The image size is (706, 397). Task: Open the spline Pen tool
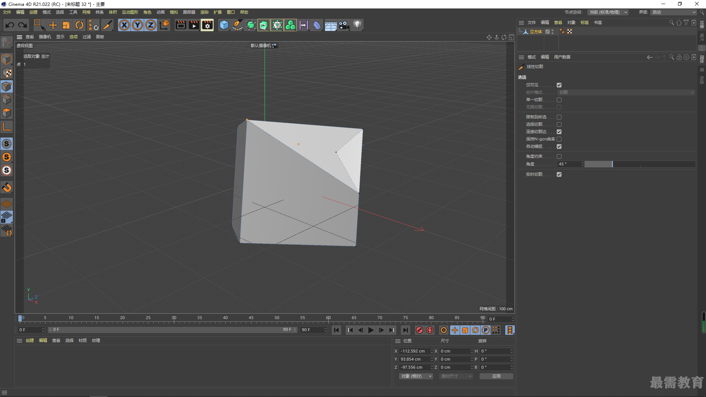click(x=238, y=25)
